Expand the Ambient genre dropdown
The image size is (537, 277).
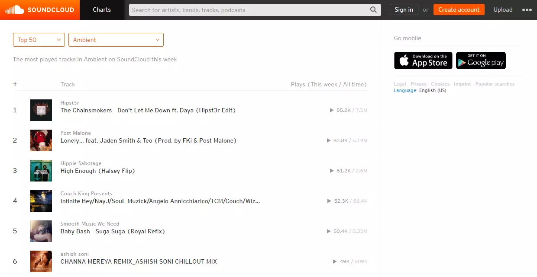point(116,40)
